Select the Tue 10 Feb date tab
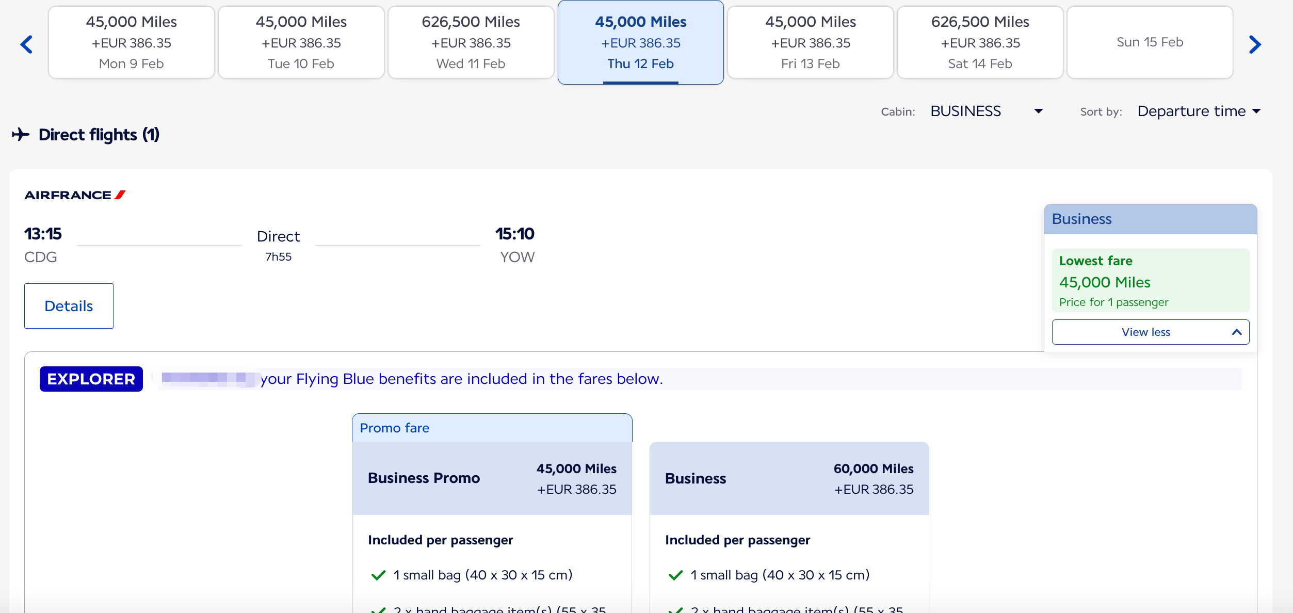The image size is (1293, 613). tap(301, 42)
